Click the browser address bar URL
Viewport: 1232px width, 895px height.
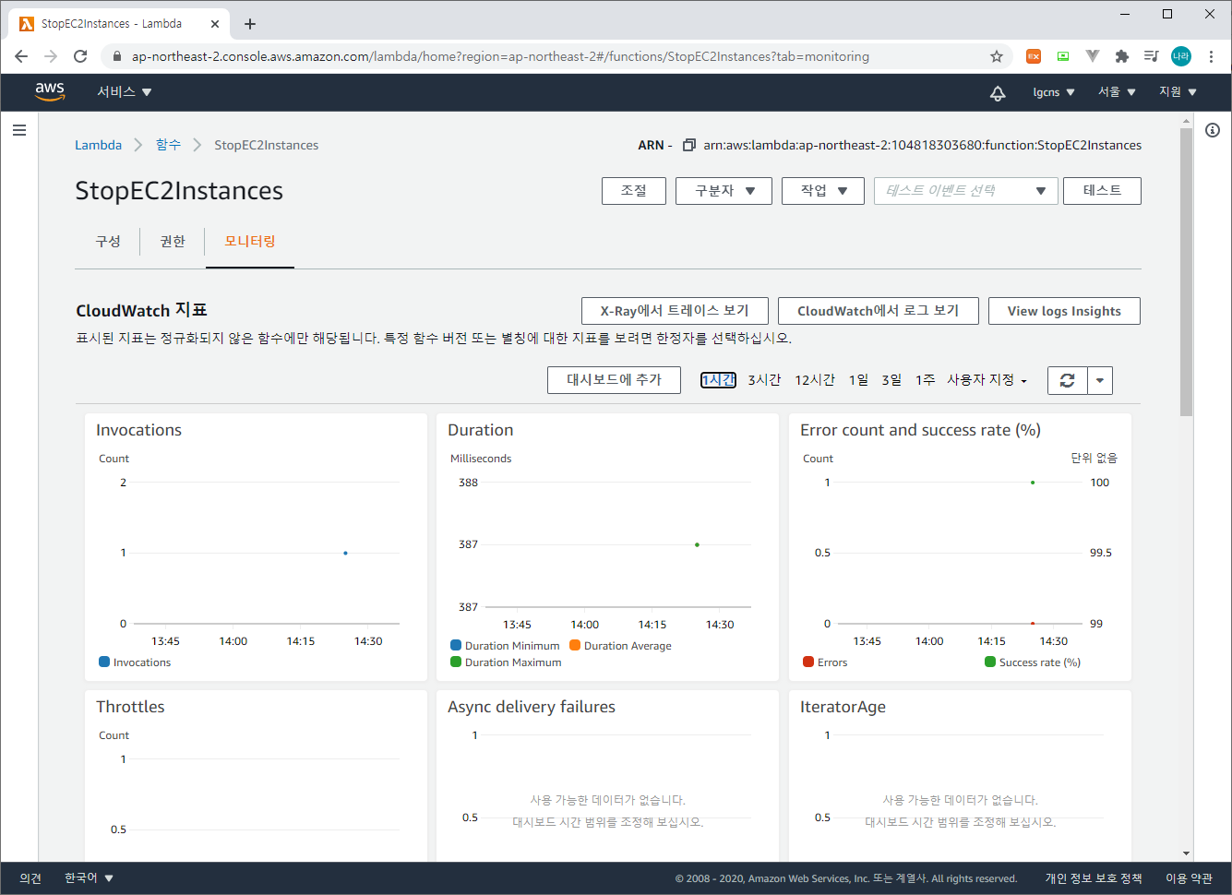[500, 56]
